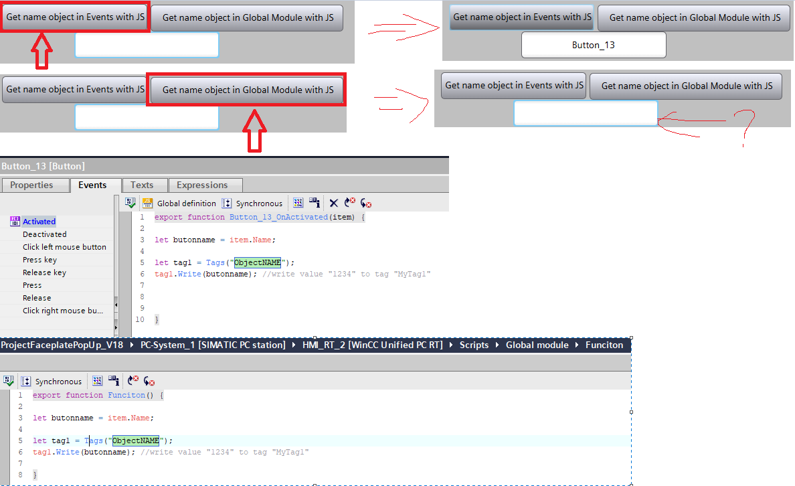Click object info icon in Funciton editor toolbar
The width and height of the screenshot is (795, 486).
(x=114, y=380)
